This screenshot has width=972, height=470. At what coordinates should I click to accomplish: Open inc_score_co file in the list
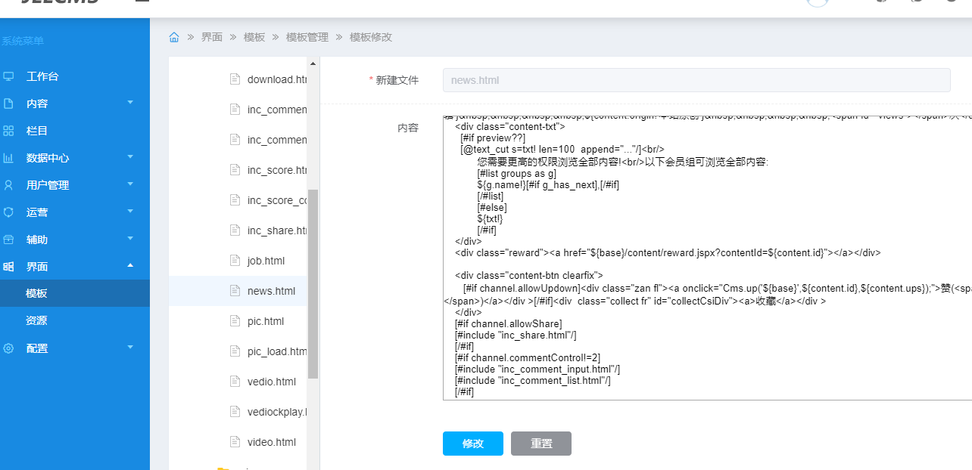pyautogui.click(x=277, y=200)
